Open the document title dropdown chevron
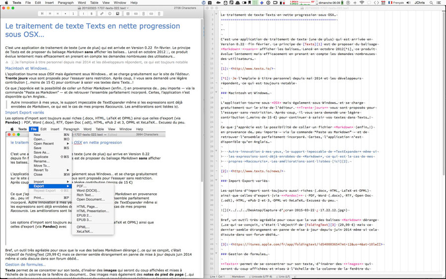446x279 pixels. [x=127, y=8]
